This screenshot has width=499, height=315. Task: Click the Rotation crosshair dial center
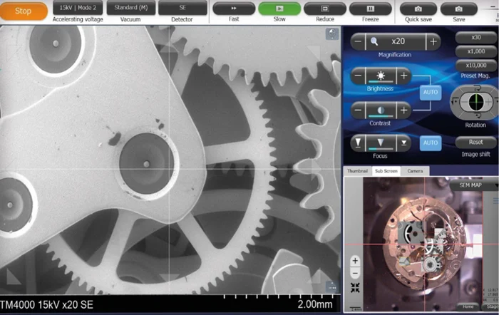click(476, 103)
